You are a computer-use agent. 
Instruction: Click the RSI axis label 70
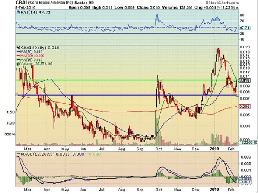pyautogui.click(x=242, y=21)
